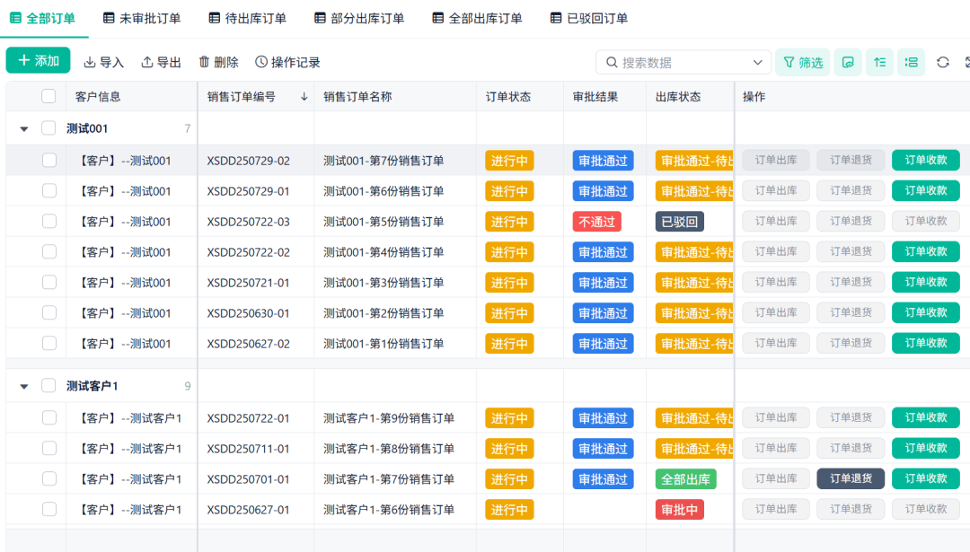Image resolution: width=970 pixels, height=552 pixels.
Task: Click the red 审批中 status tag
Action: (679, 510)
